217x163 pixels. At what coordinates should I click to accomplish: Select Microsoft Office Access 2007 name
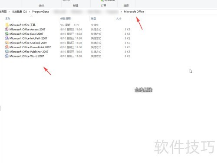click(27, 30)
